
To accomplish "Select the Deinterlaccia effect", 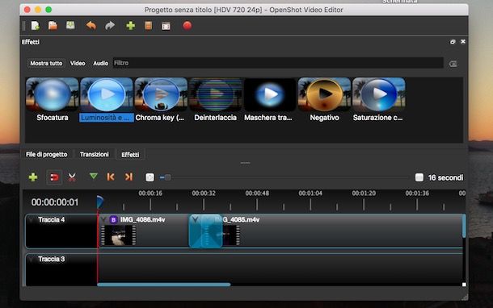I will click(215, 100).
